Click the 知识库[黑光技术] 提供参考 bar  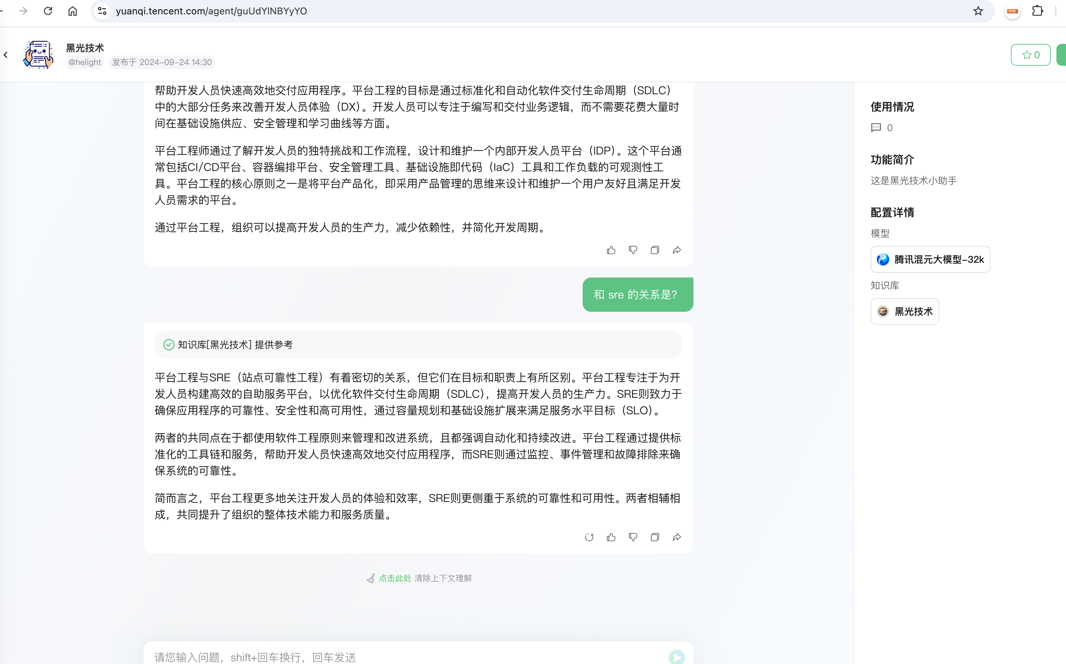pos(418,345)
